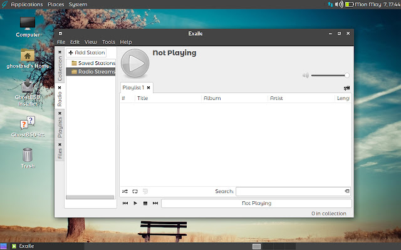Stop playback

(145, 203)
